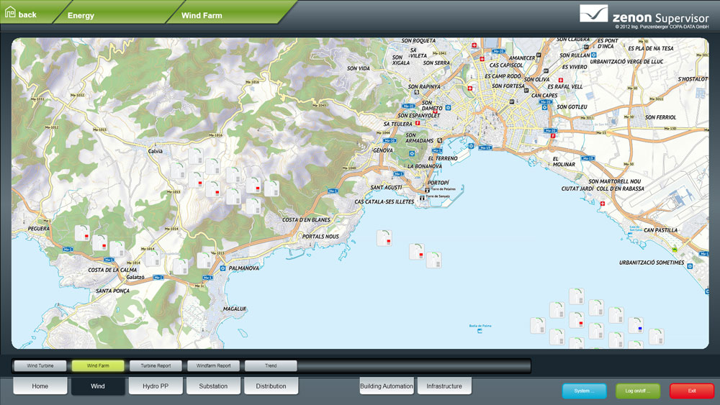Open the Windfarm Report tab
The image size is (720, 405).
coord(213,365)
